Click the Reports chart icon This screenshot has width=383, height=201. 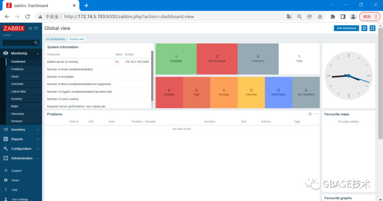[x=6, y=139]
